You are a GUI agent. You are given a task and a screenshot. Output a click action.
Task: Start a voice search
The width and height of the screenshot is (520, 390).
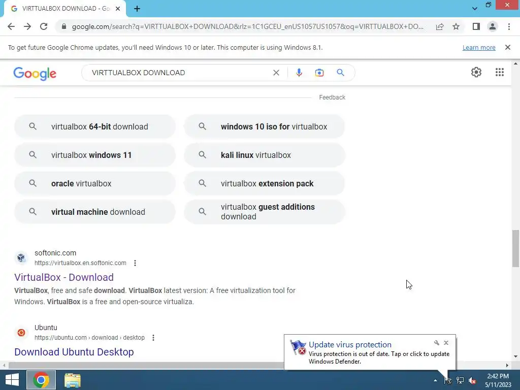pos(299,73)
